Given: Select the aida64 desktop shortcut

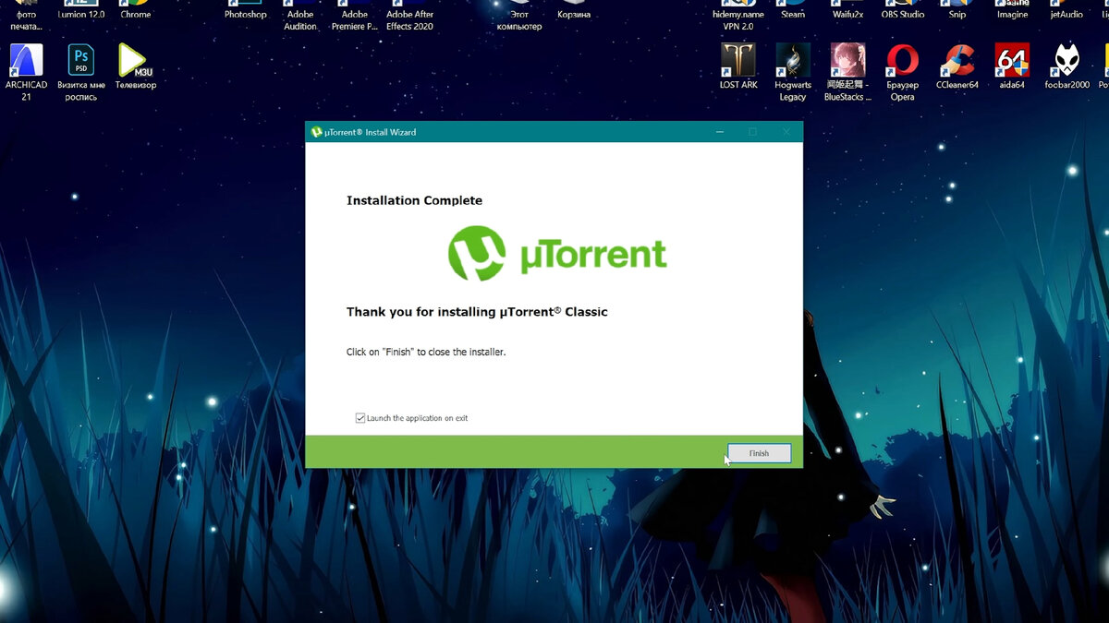Looking at the screenshot, I should [x=1012, y=66].
